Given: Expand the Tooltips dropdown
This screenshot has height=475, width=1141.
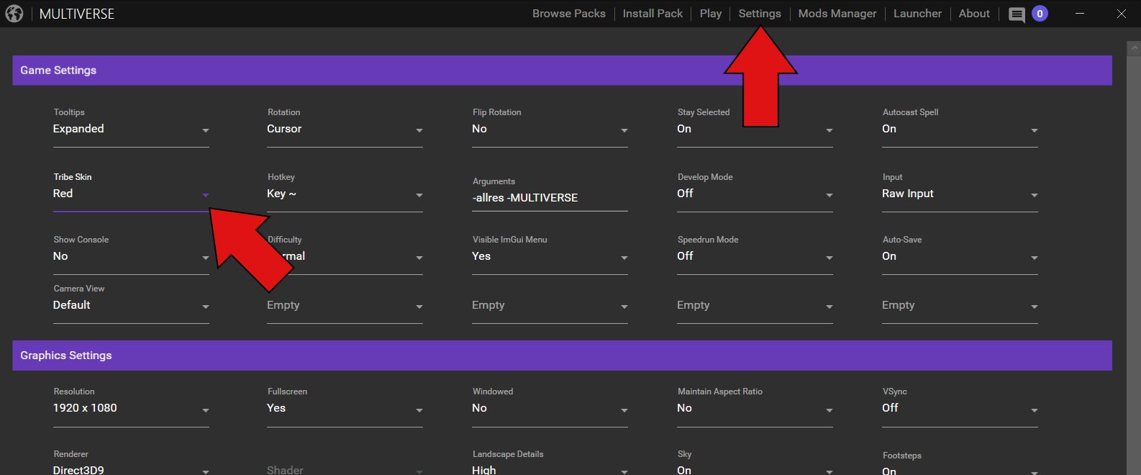Looking at the screenshot, I should [131, 130].
